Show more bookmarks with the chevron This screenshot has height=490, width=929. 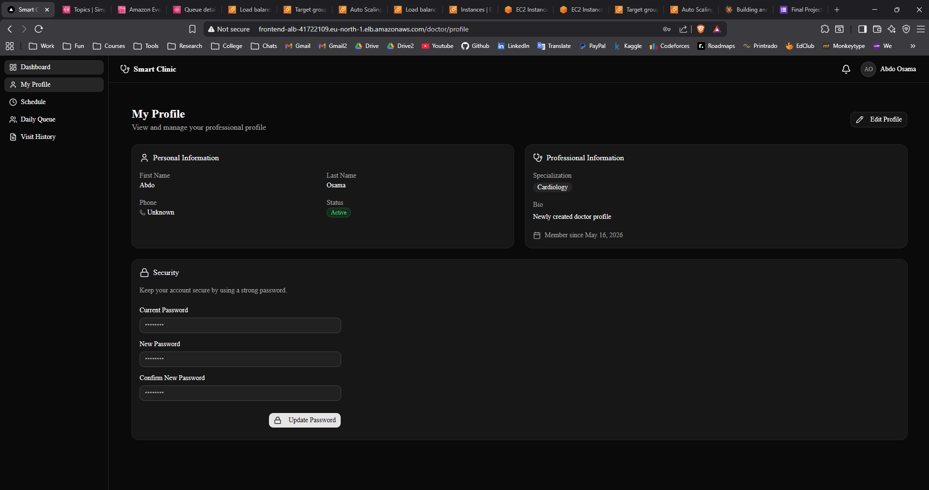click(913, 46)
